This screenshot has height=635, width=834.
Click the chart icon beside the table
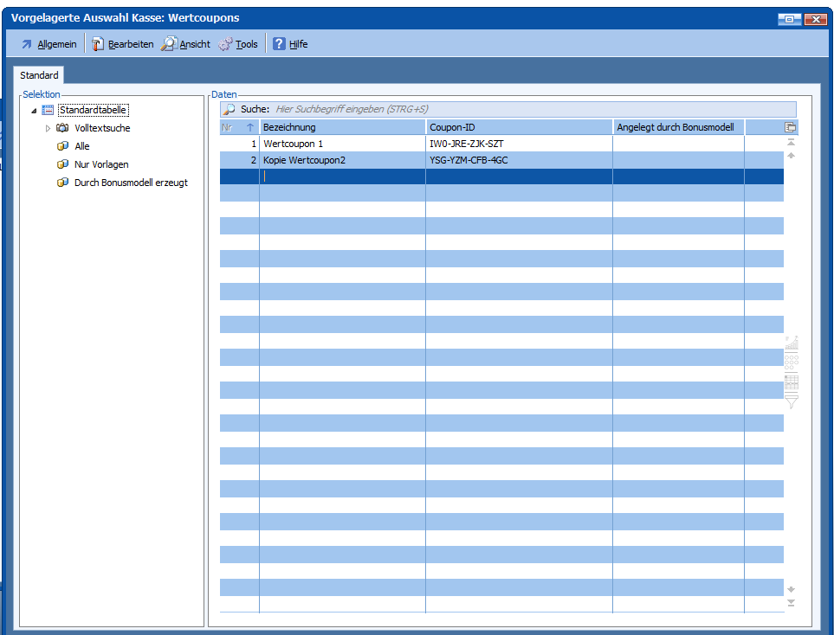pos(791,343)
